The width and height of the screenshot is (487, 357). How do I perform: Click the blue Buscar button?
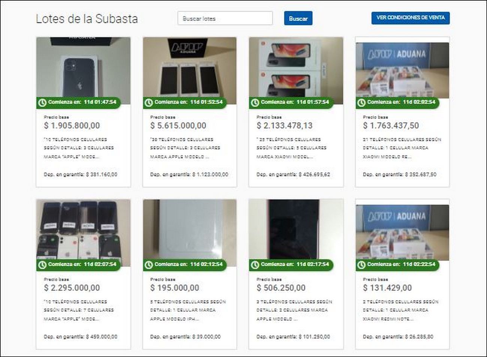(298, 18)
